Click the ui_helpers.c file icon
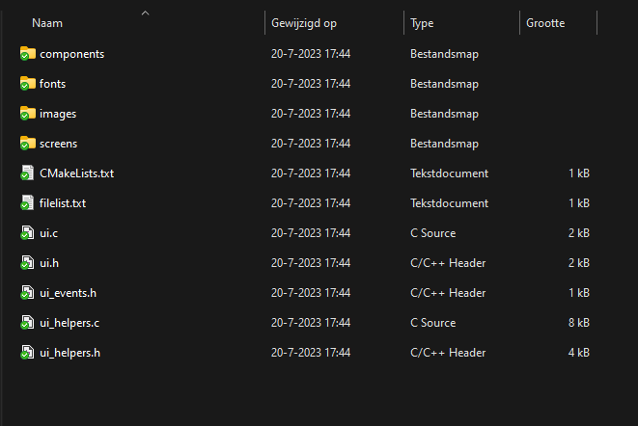Viewport: 638px width, 426px height. click(x=27, y=323)
